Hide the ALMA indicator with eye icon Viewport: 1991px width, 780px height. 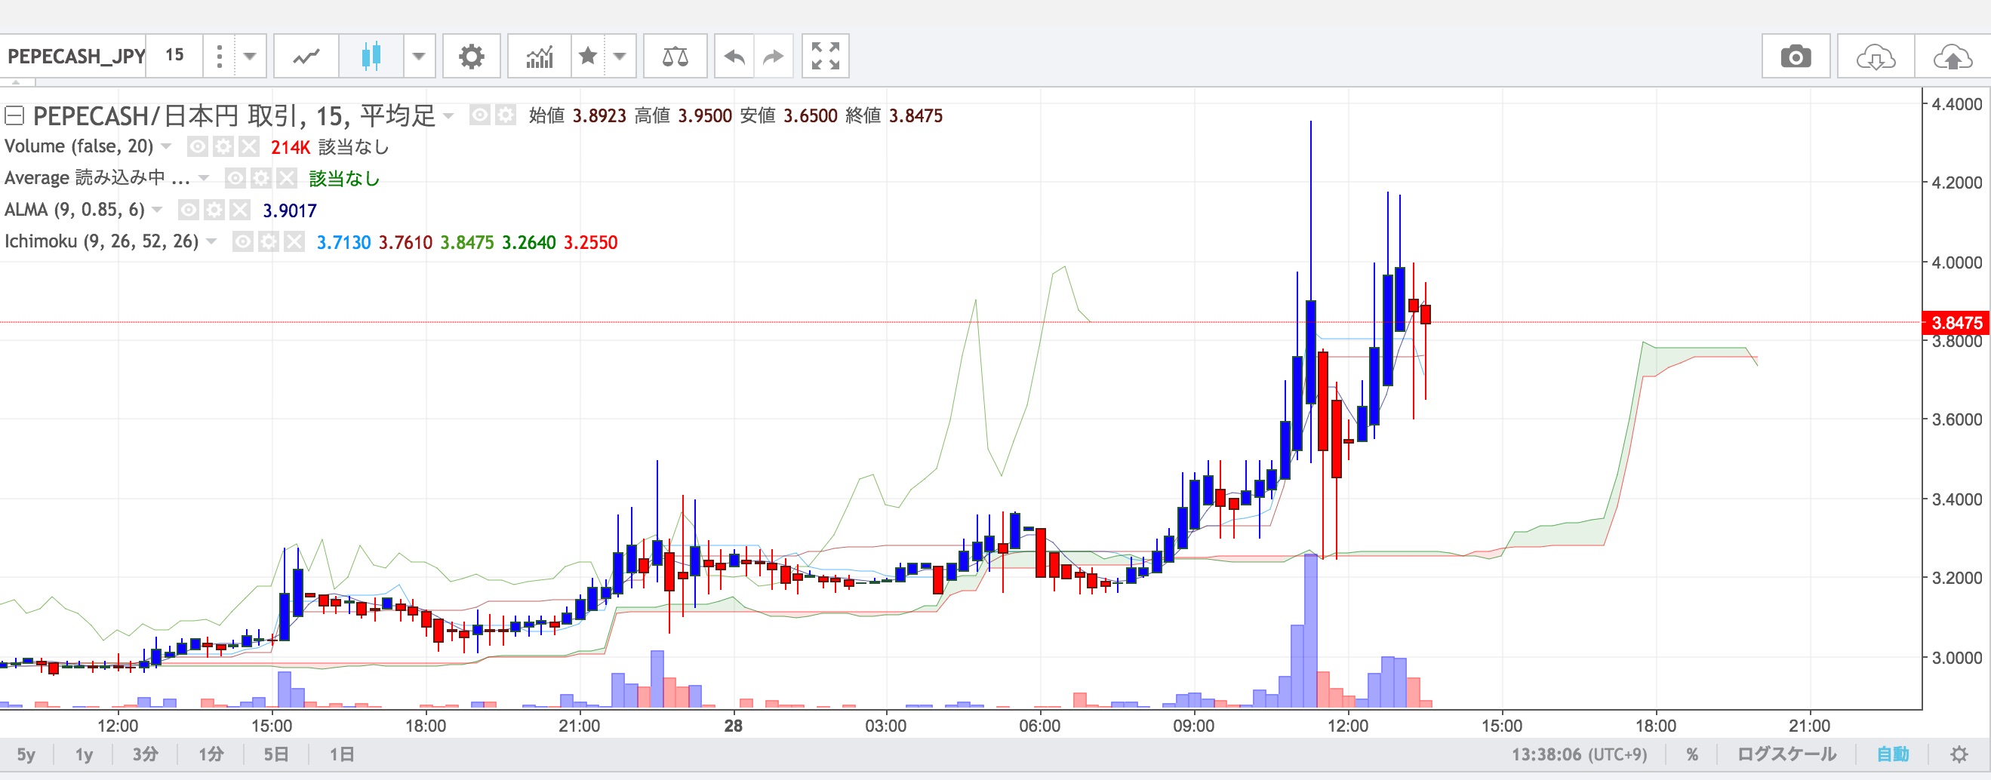click(189, 210)
